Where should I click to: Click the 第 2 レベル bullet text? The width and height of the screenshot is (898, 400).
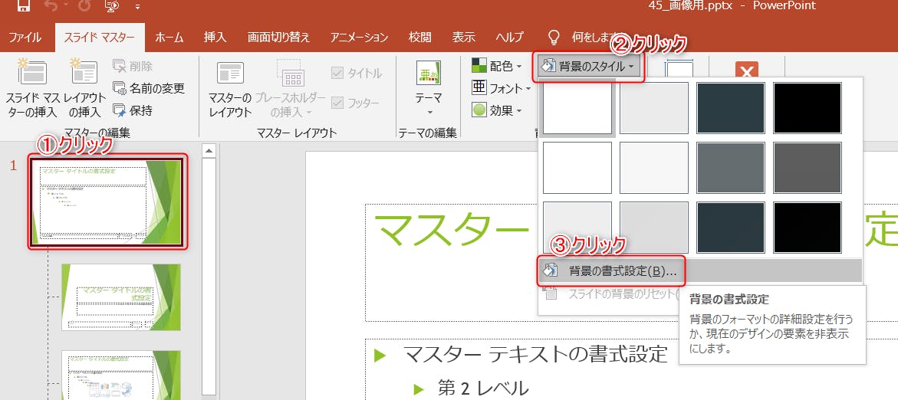coord(483,388)
